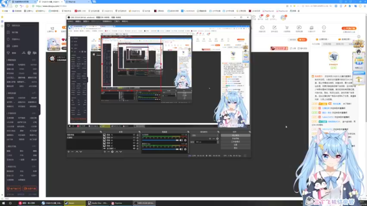The width and height of the screenshot is (367, 206).
Task: Open the Windows Start menu
Action: [3, 203]
